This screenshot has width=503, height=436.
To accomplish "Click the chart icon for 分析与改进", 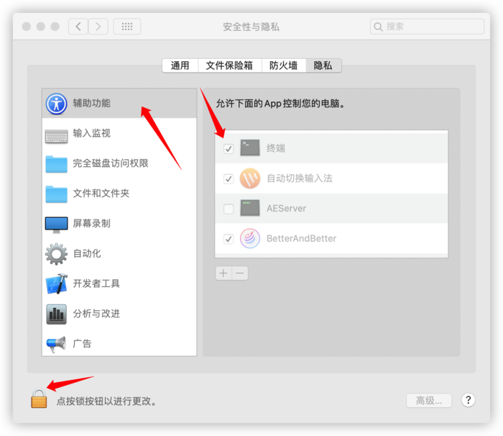I will tap(57, 314).
